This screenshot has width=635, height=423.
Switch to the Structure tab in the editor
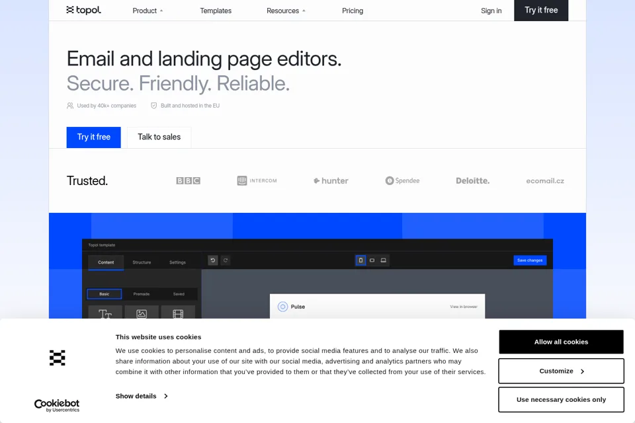click(142, 262)
